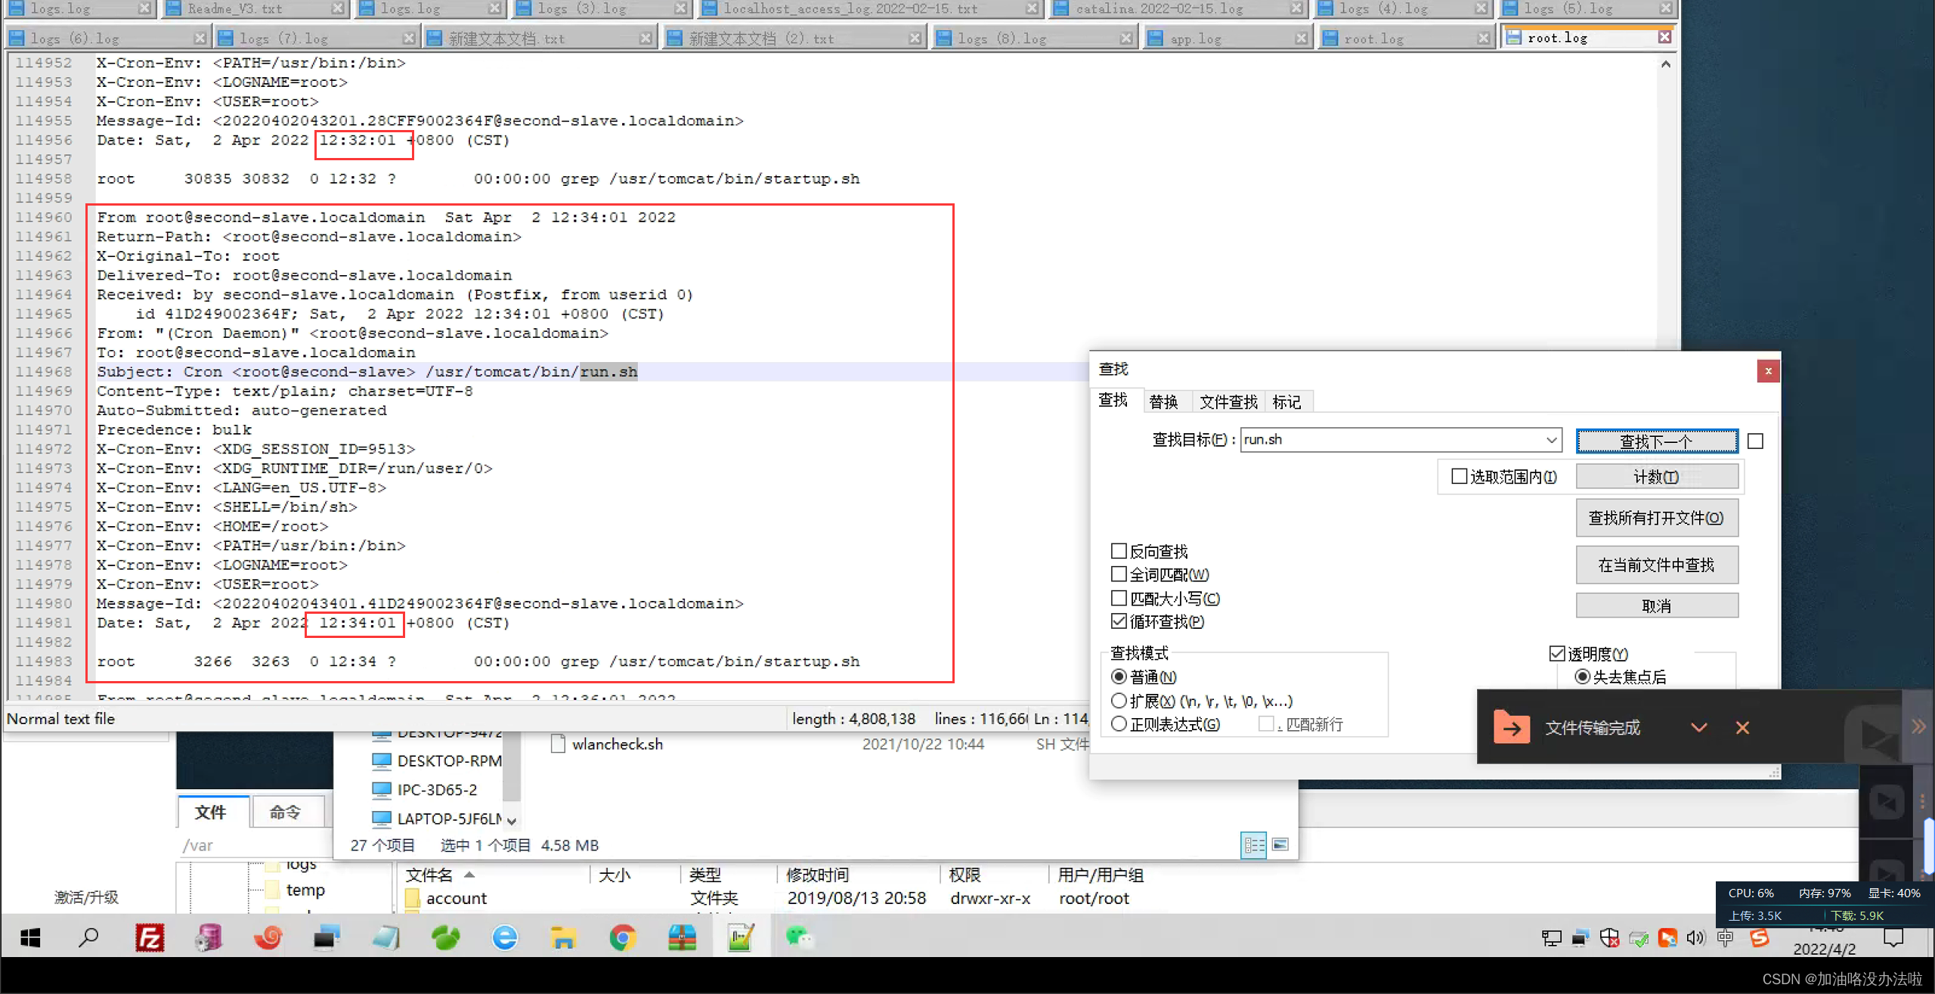The width and height of the screenshot is (1935, 994).
Task: Click the 取消 button
Action: (x=1657, y=605)
